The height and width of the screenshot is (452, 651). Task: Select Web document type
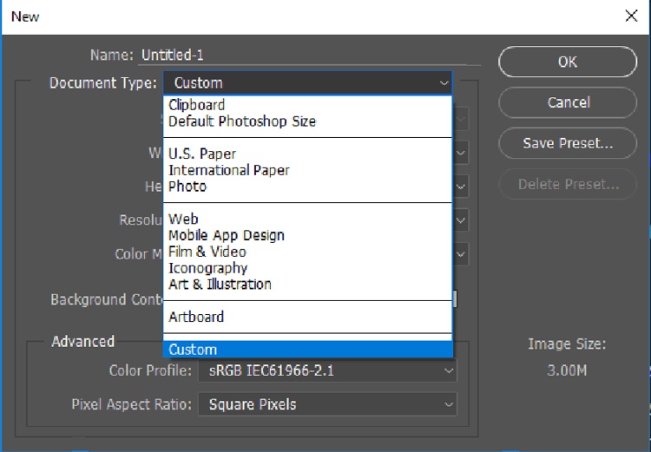pos(307,219)
